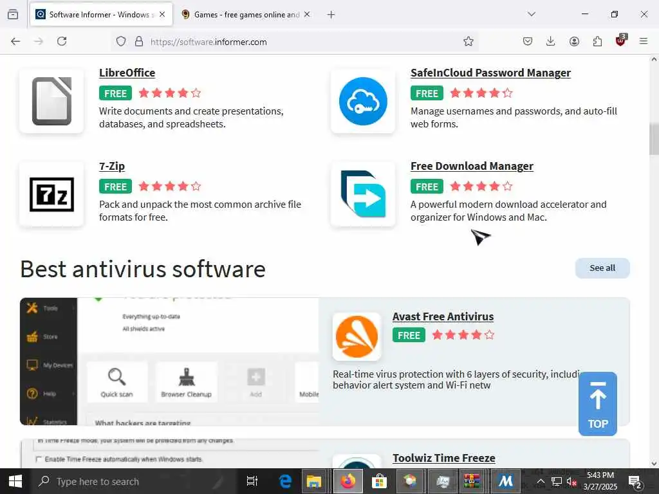Open the Free Download Manager link

(x=472, y=166)
